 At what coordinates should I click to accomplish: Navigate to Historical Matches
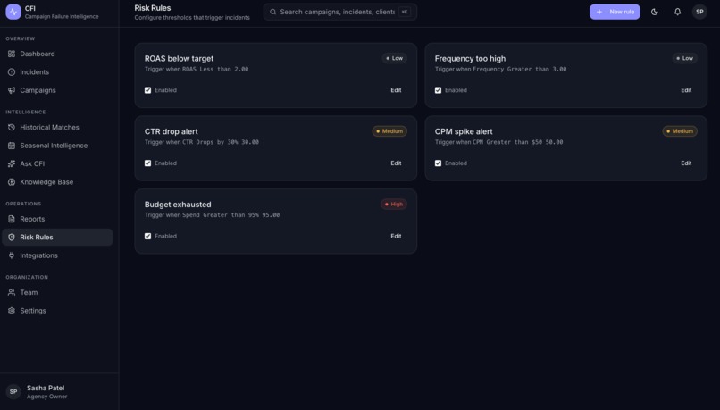coord(57,127)
